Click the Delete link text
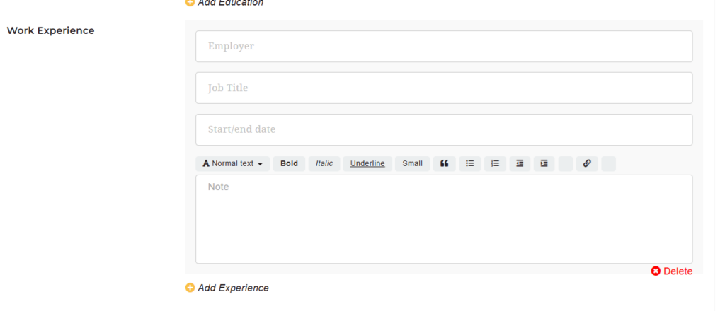Screen dimensions: 725x311 678,271
